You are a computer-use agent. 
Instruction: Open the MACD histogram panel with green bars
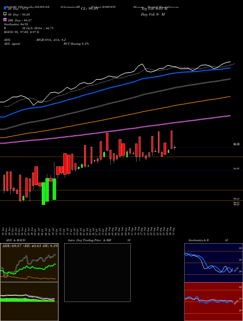tap(29, 302)
